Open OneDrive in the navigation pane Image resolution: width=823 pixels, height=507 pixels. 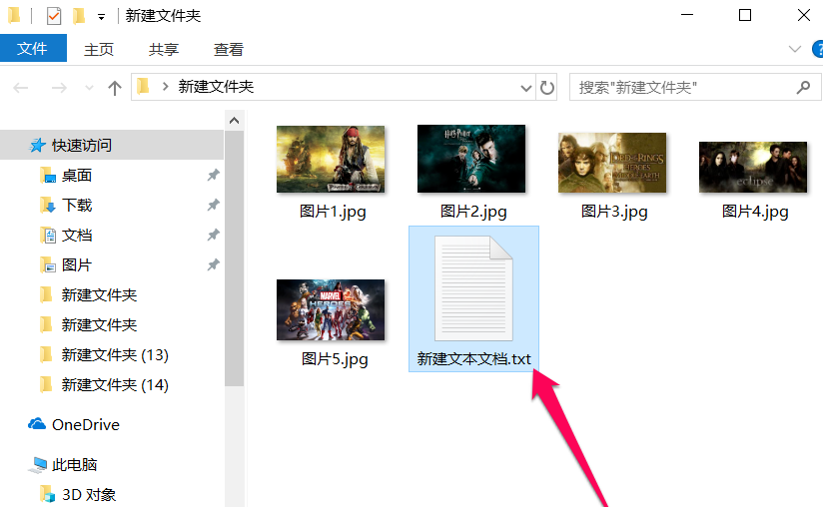coord(85,424)
